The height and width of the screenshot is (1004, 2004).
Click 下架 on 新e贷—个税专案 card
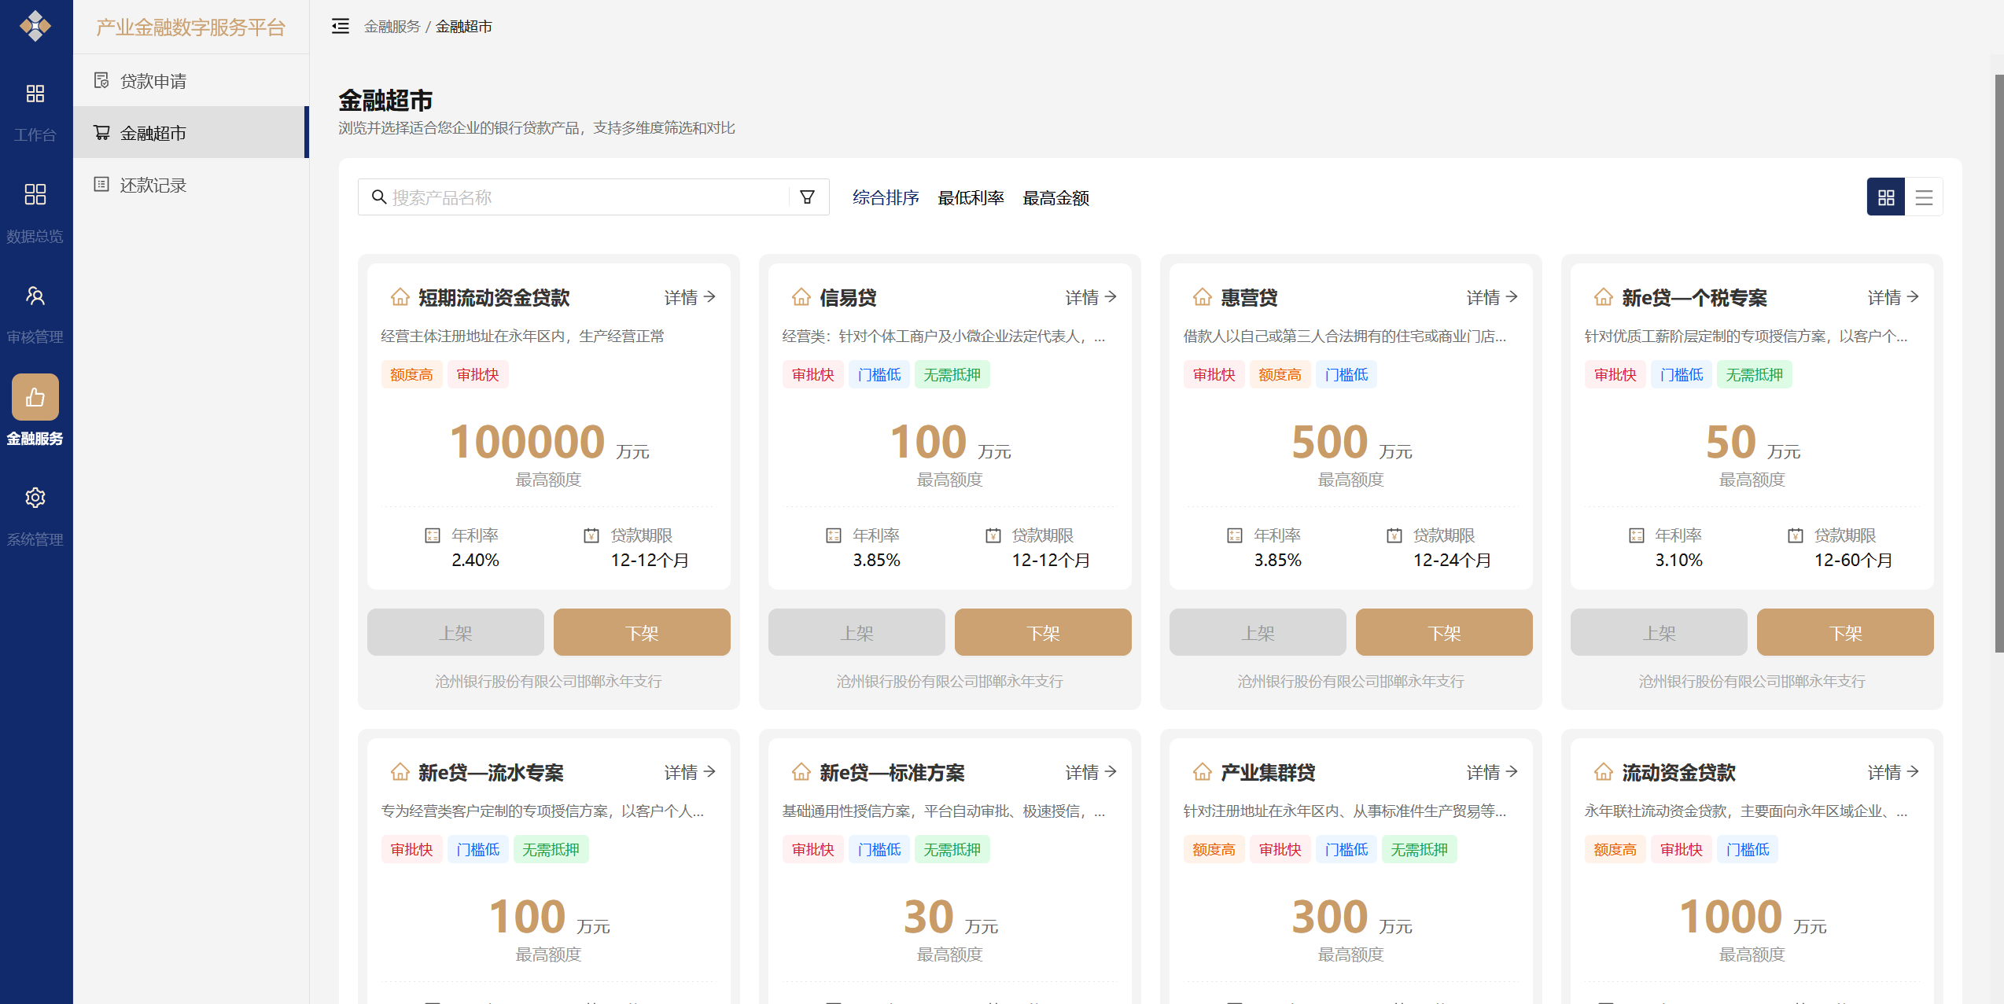tap(1845, 632)
